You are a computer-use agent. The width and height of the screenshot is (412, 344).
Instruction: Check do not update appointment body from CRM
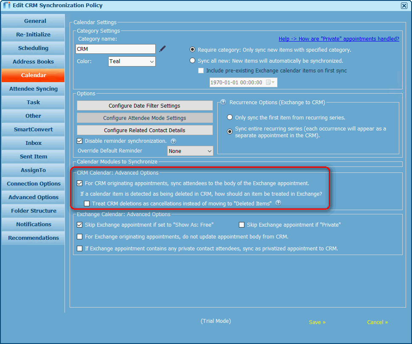[x=80, y=236]
